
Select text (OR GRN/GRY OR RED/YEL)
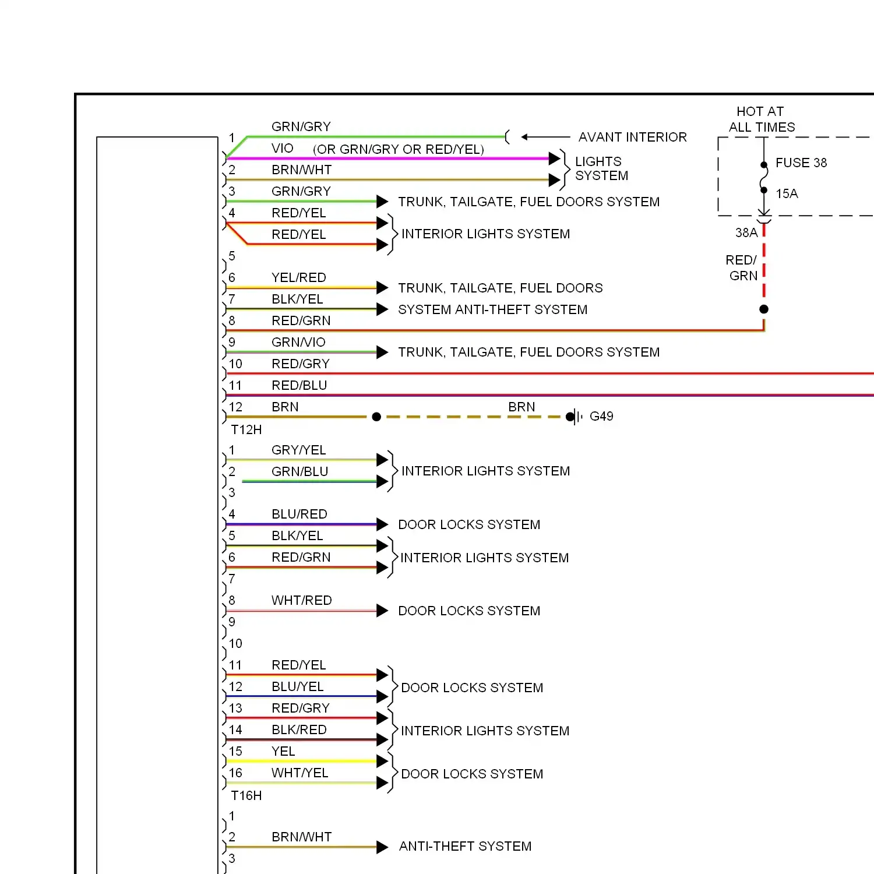point(399,149)
